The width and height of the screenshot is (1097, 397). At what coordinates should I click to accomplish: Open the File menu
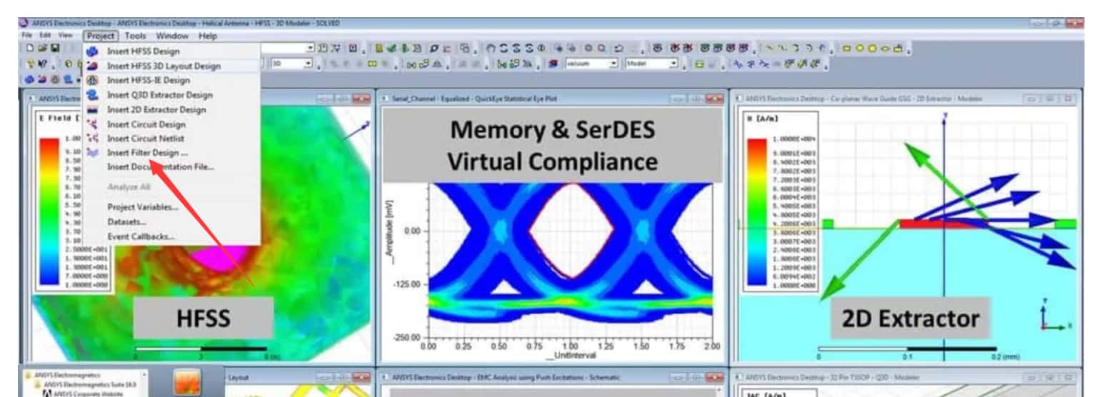point(27,35)
